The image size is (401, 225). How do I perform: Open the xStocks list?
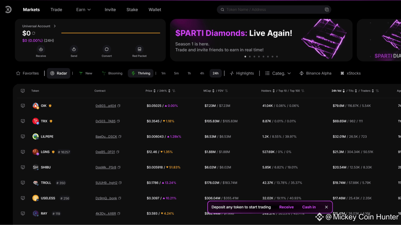pos(351,73)
